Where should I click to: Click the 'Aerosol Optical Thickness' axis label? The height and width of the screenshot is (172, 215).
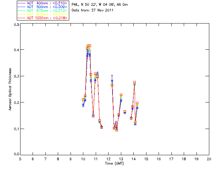(x=10, y=89)
